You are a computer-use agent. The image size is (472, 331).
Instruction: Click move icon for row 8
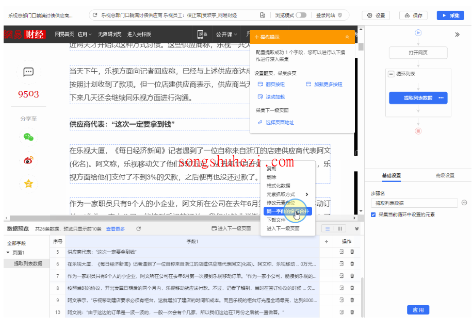pos(341,288)
